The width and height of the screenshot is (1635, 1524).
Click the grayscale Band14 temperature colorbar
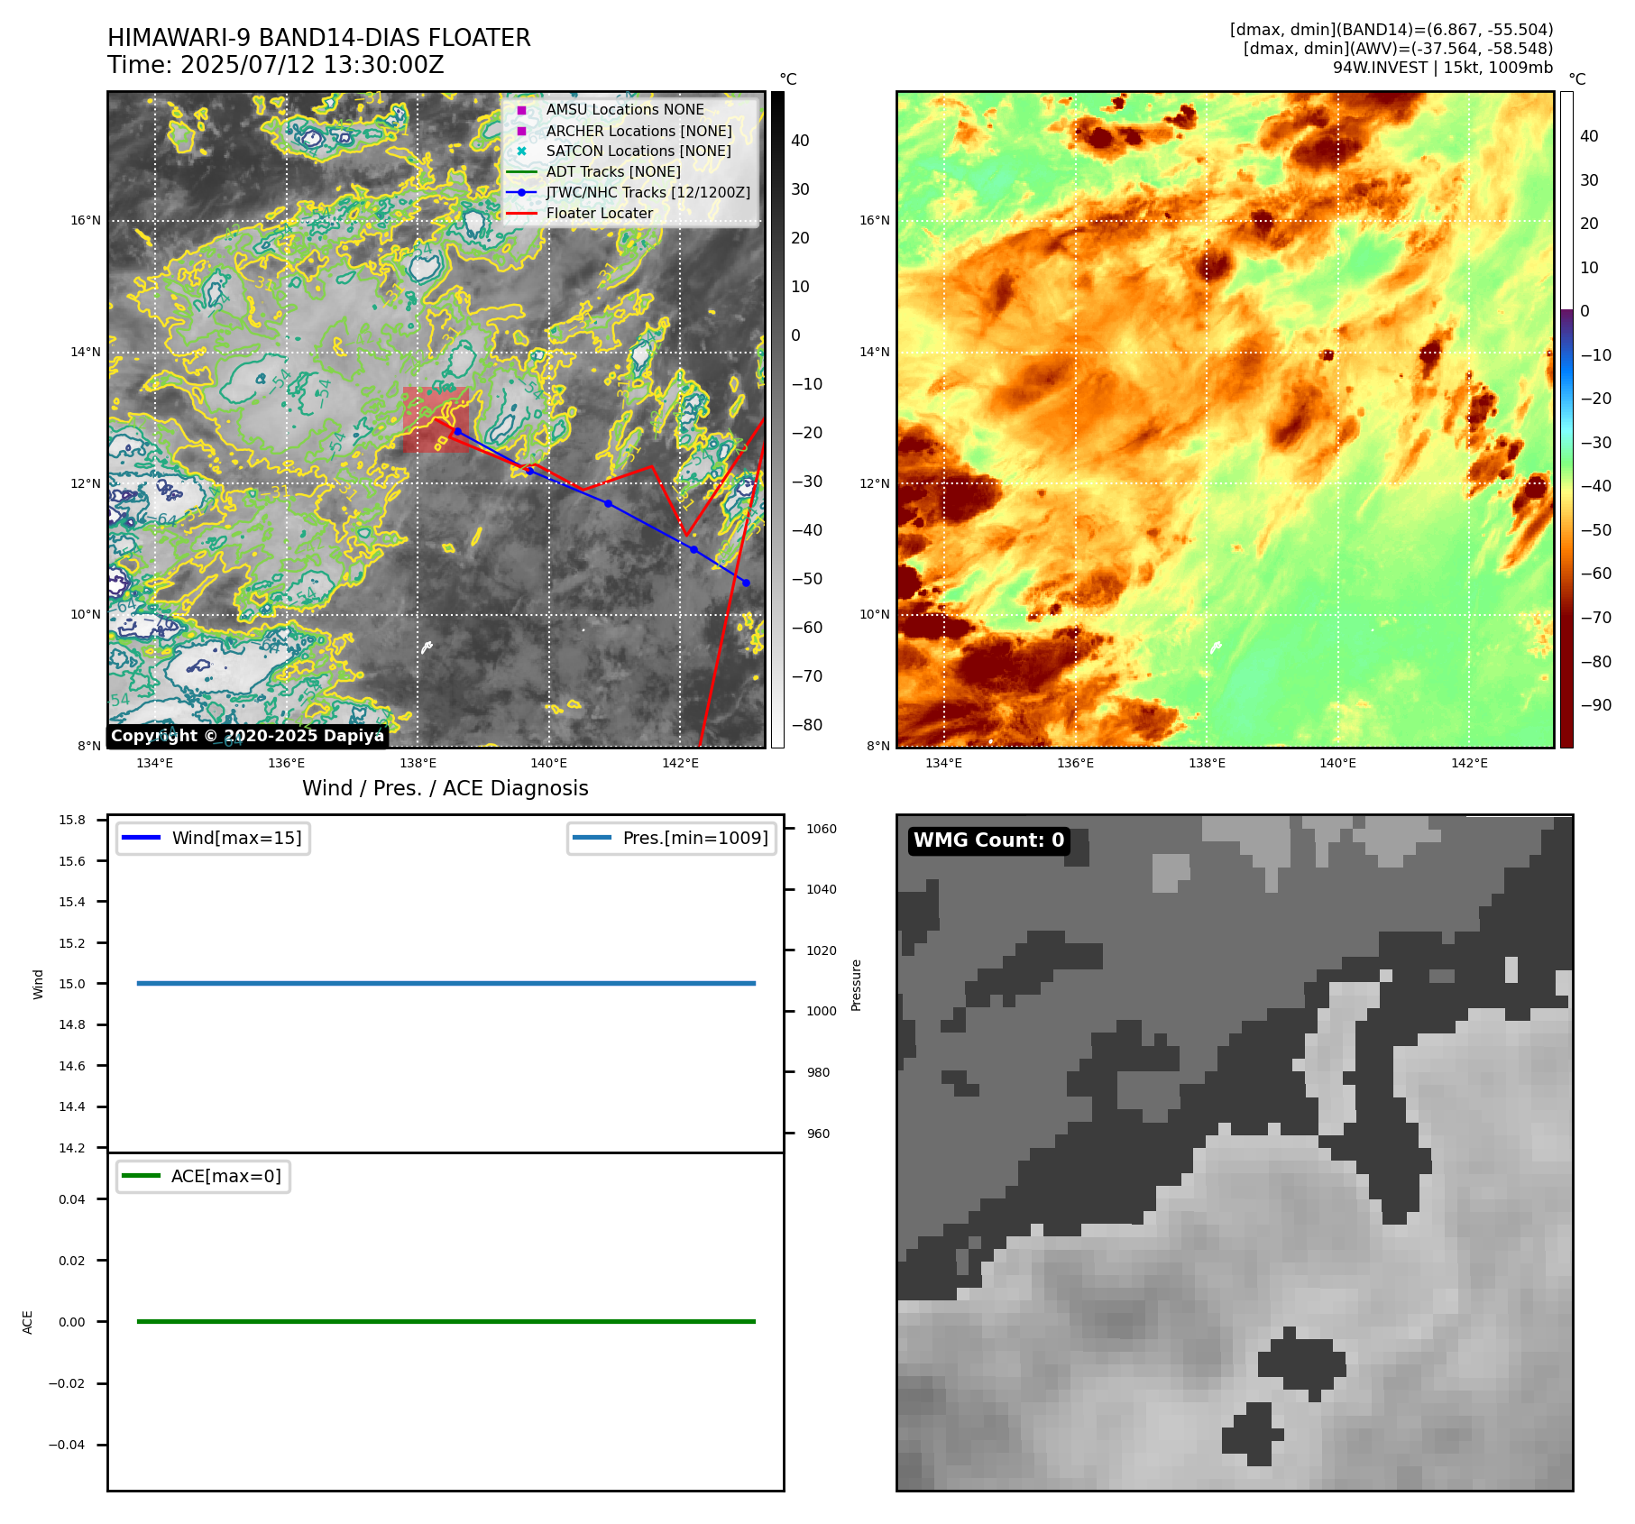[x=777, y=419]
